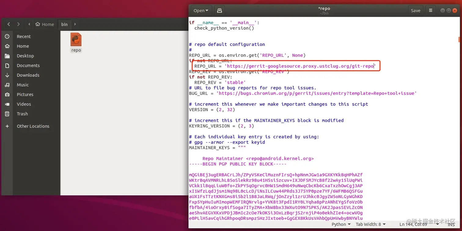Open the Ln 144, Col 69 menu
The width and height of the screenshot is (462, 231).
pyautogui.click(x=416, y=224)
